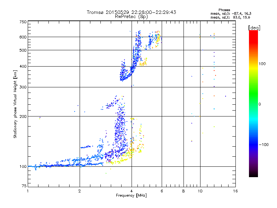Image resolution: width=277 pixels, height=208 pixels.
Task: Click the y-axis '500' tick label
Action: (x=23, y=50)
